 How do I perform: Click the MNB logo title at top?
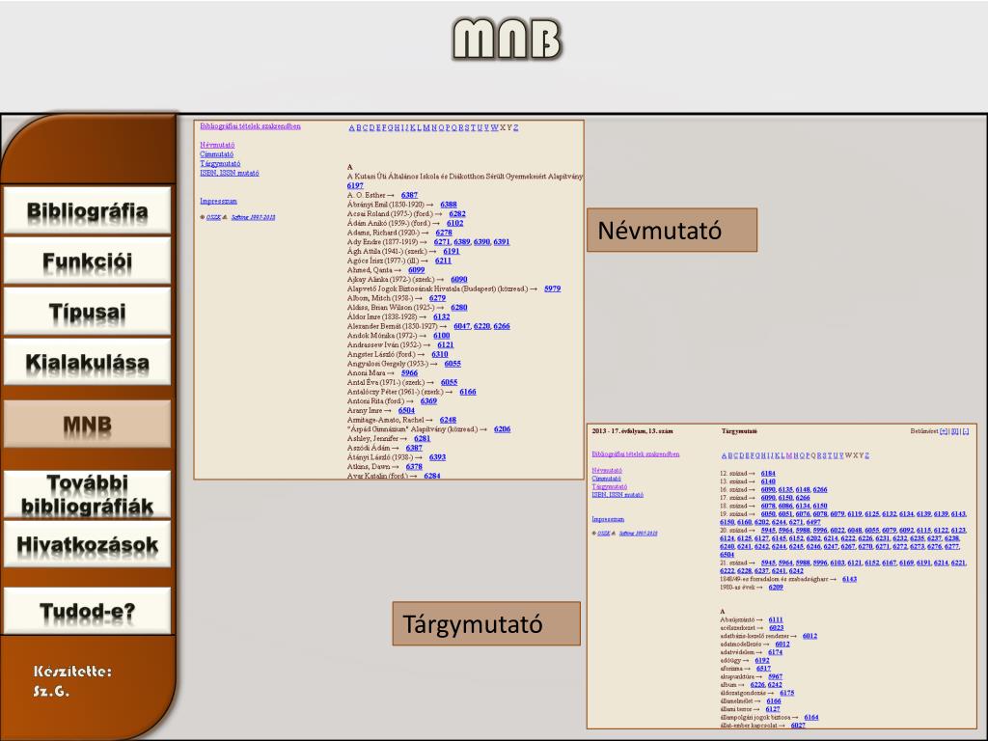(507, 39)
